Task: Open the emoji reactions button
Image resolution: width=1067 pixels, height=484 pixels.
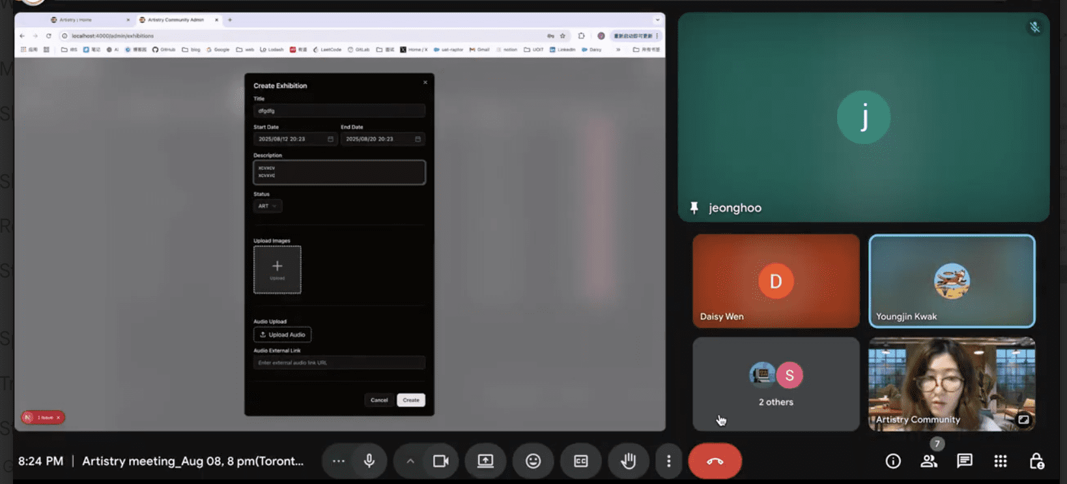Action: coord(533,461)
